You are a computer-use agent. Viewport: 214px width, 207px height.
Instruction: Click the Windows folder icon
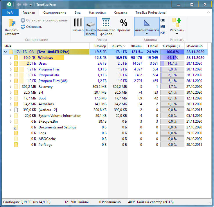coord(16,58)
